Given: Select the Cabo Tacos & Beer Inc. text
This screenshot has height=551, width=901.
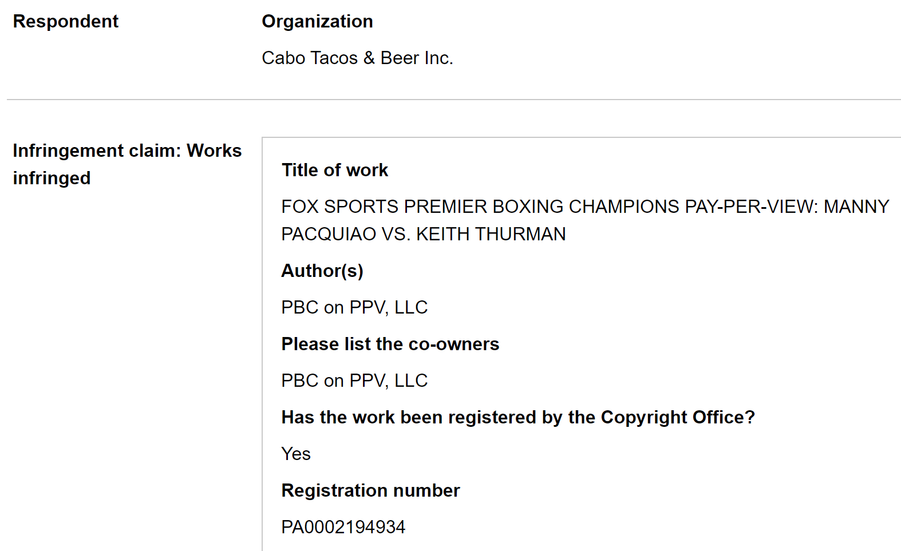Looking at the screenshot, I should [357, 58].
